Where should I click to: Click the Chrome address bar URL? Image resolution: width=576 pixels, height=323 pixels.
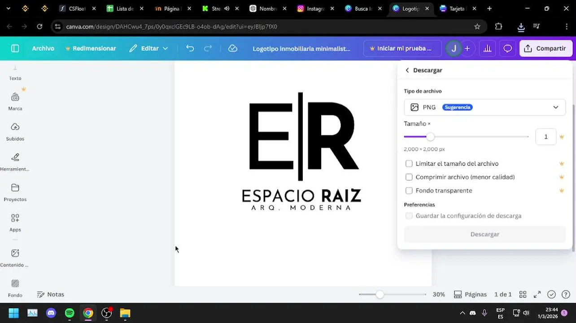pos(171,26)
